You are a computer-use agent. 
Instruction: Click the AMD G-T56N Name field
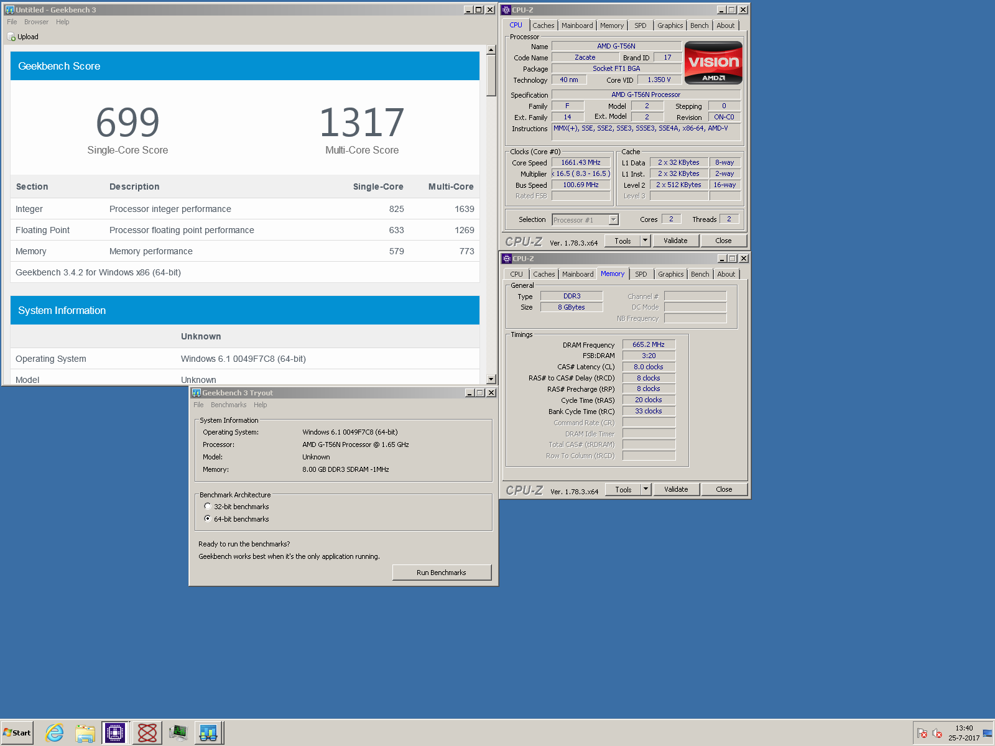616,46
